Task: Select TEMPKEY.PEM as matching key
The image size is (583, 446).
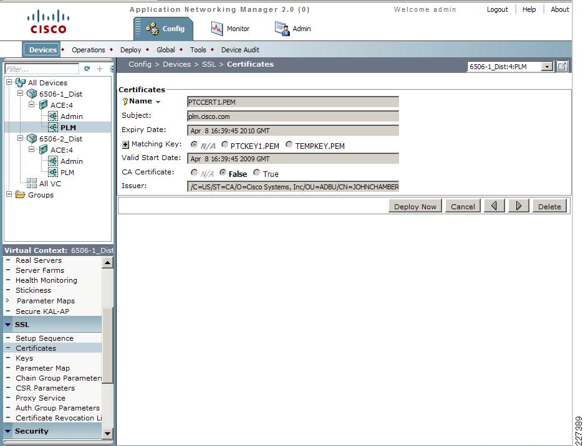Action: click(x=289, y=145)
